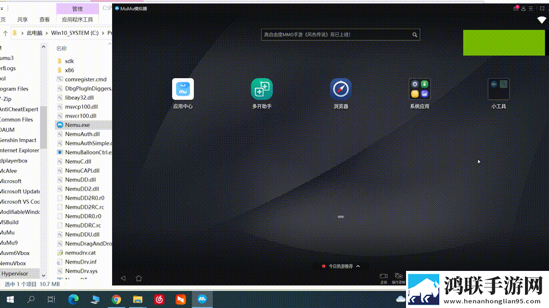Select Genshin Impact folder in navigation tree

click(18, 140)
